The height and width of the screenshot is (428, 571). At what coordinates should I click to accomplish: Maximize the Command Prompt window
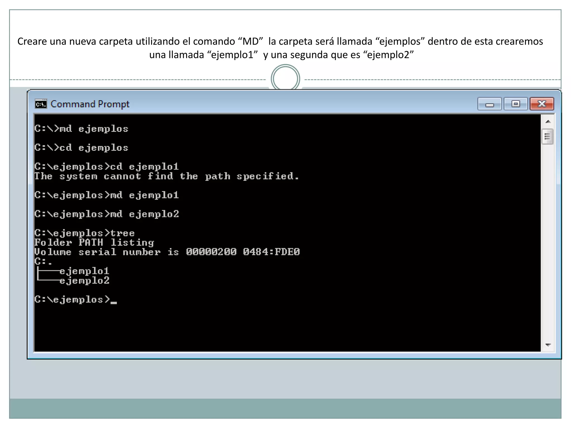(516, 104)
